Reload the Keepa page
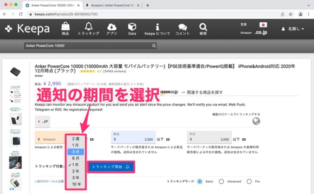Image resolution: width=314 pixels, height=194 pixels. pyautogui.click(x=21, y=14)
